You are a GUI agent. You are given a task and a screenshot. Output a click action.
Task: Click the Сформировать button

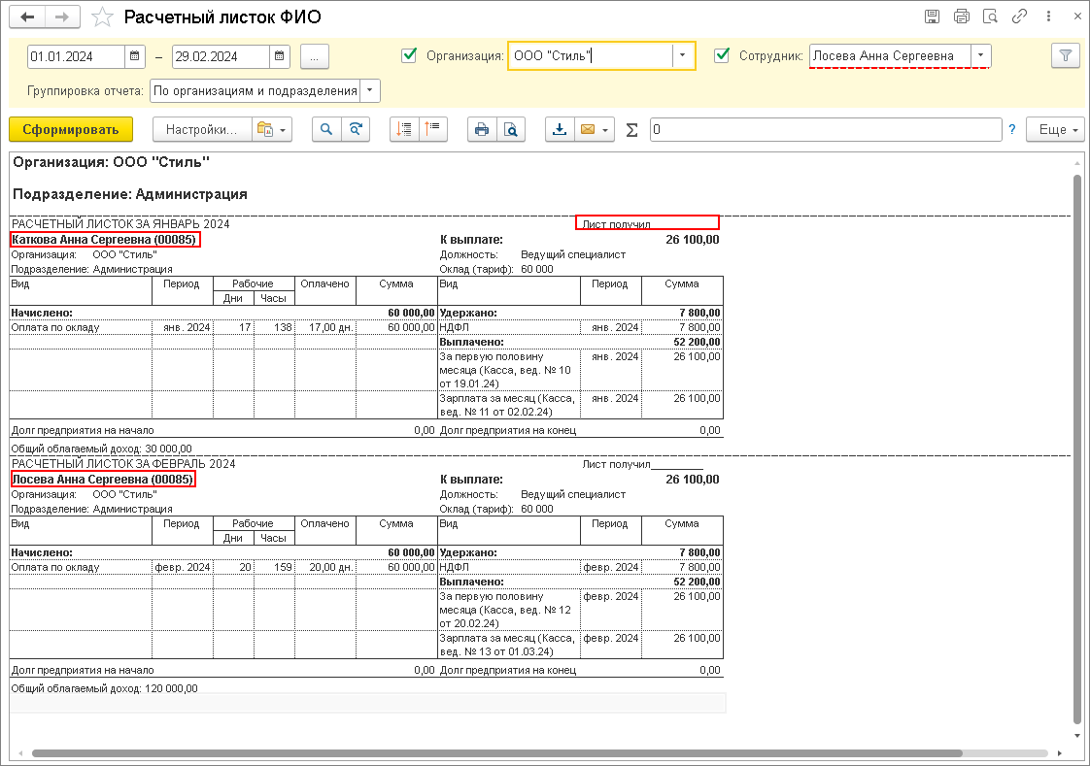(x=71, y=130)
